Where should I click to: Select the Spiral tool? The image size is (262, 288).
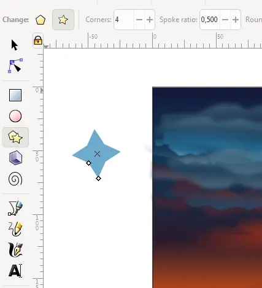click(15, 179)
